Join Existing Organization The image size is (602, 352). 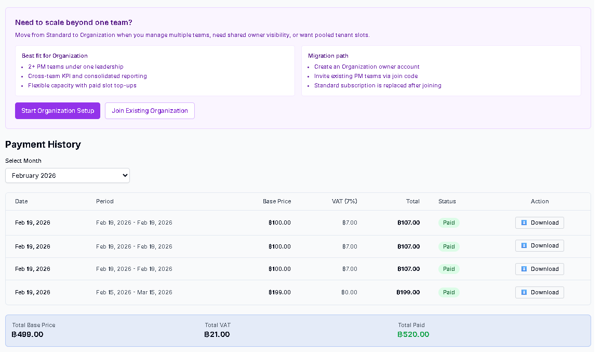click(150, 111)
